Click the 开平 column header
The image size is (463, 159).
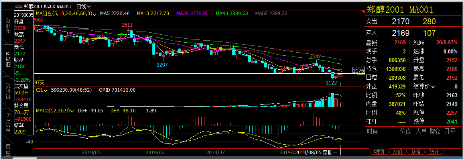click(450, 131)
